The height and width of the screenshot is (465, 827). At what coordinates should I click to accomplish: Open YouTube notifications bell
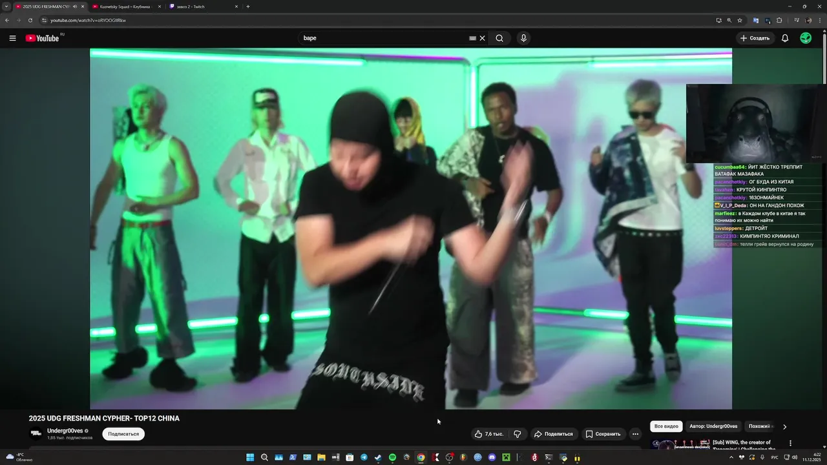tap(785, 38)
